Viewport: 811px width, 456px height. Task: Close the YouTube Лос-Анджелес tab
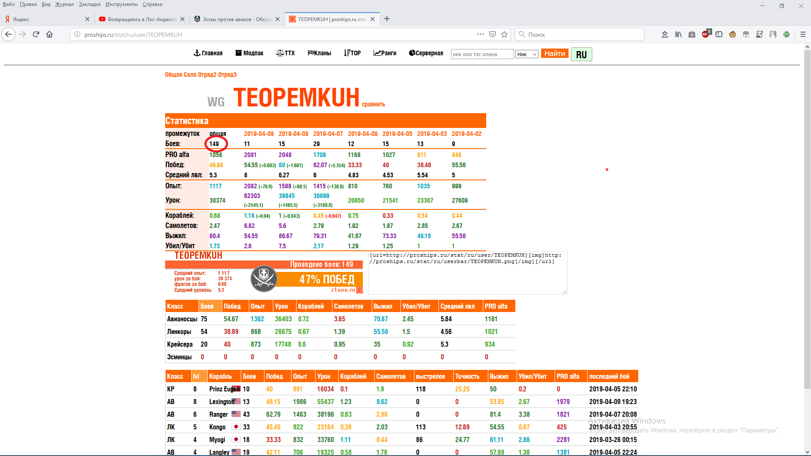click(182, 19)
